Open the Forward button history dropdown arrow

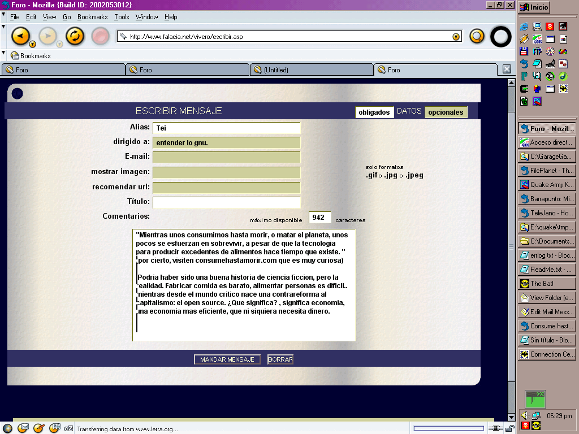pos(59,44)
